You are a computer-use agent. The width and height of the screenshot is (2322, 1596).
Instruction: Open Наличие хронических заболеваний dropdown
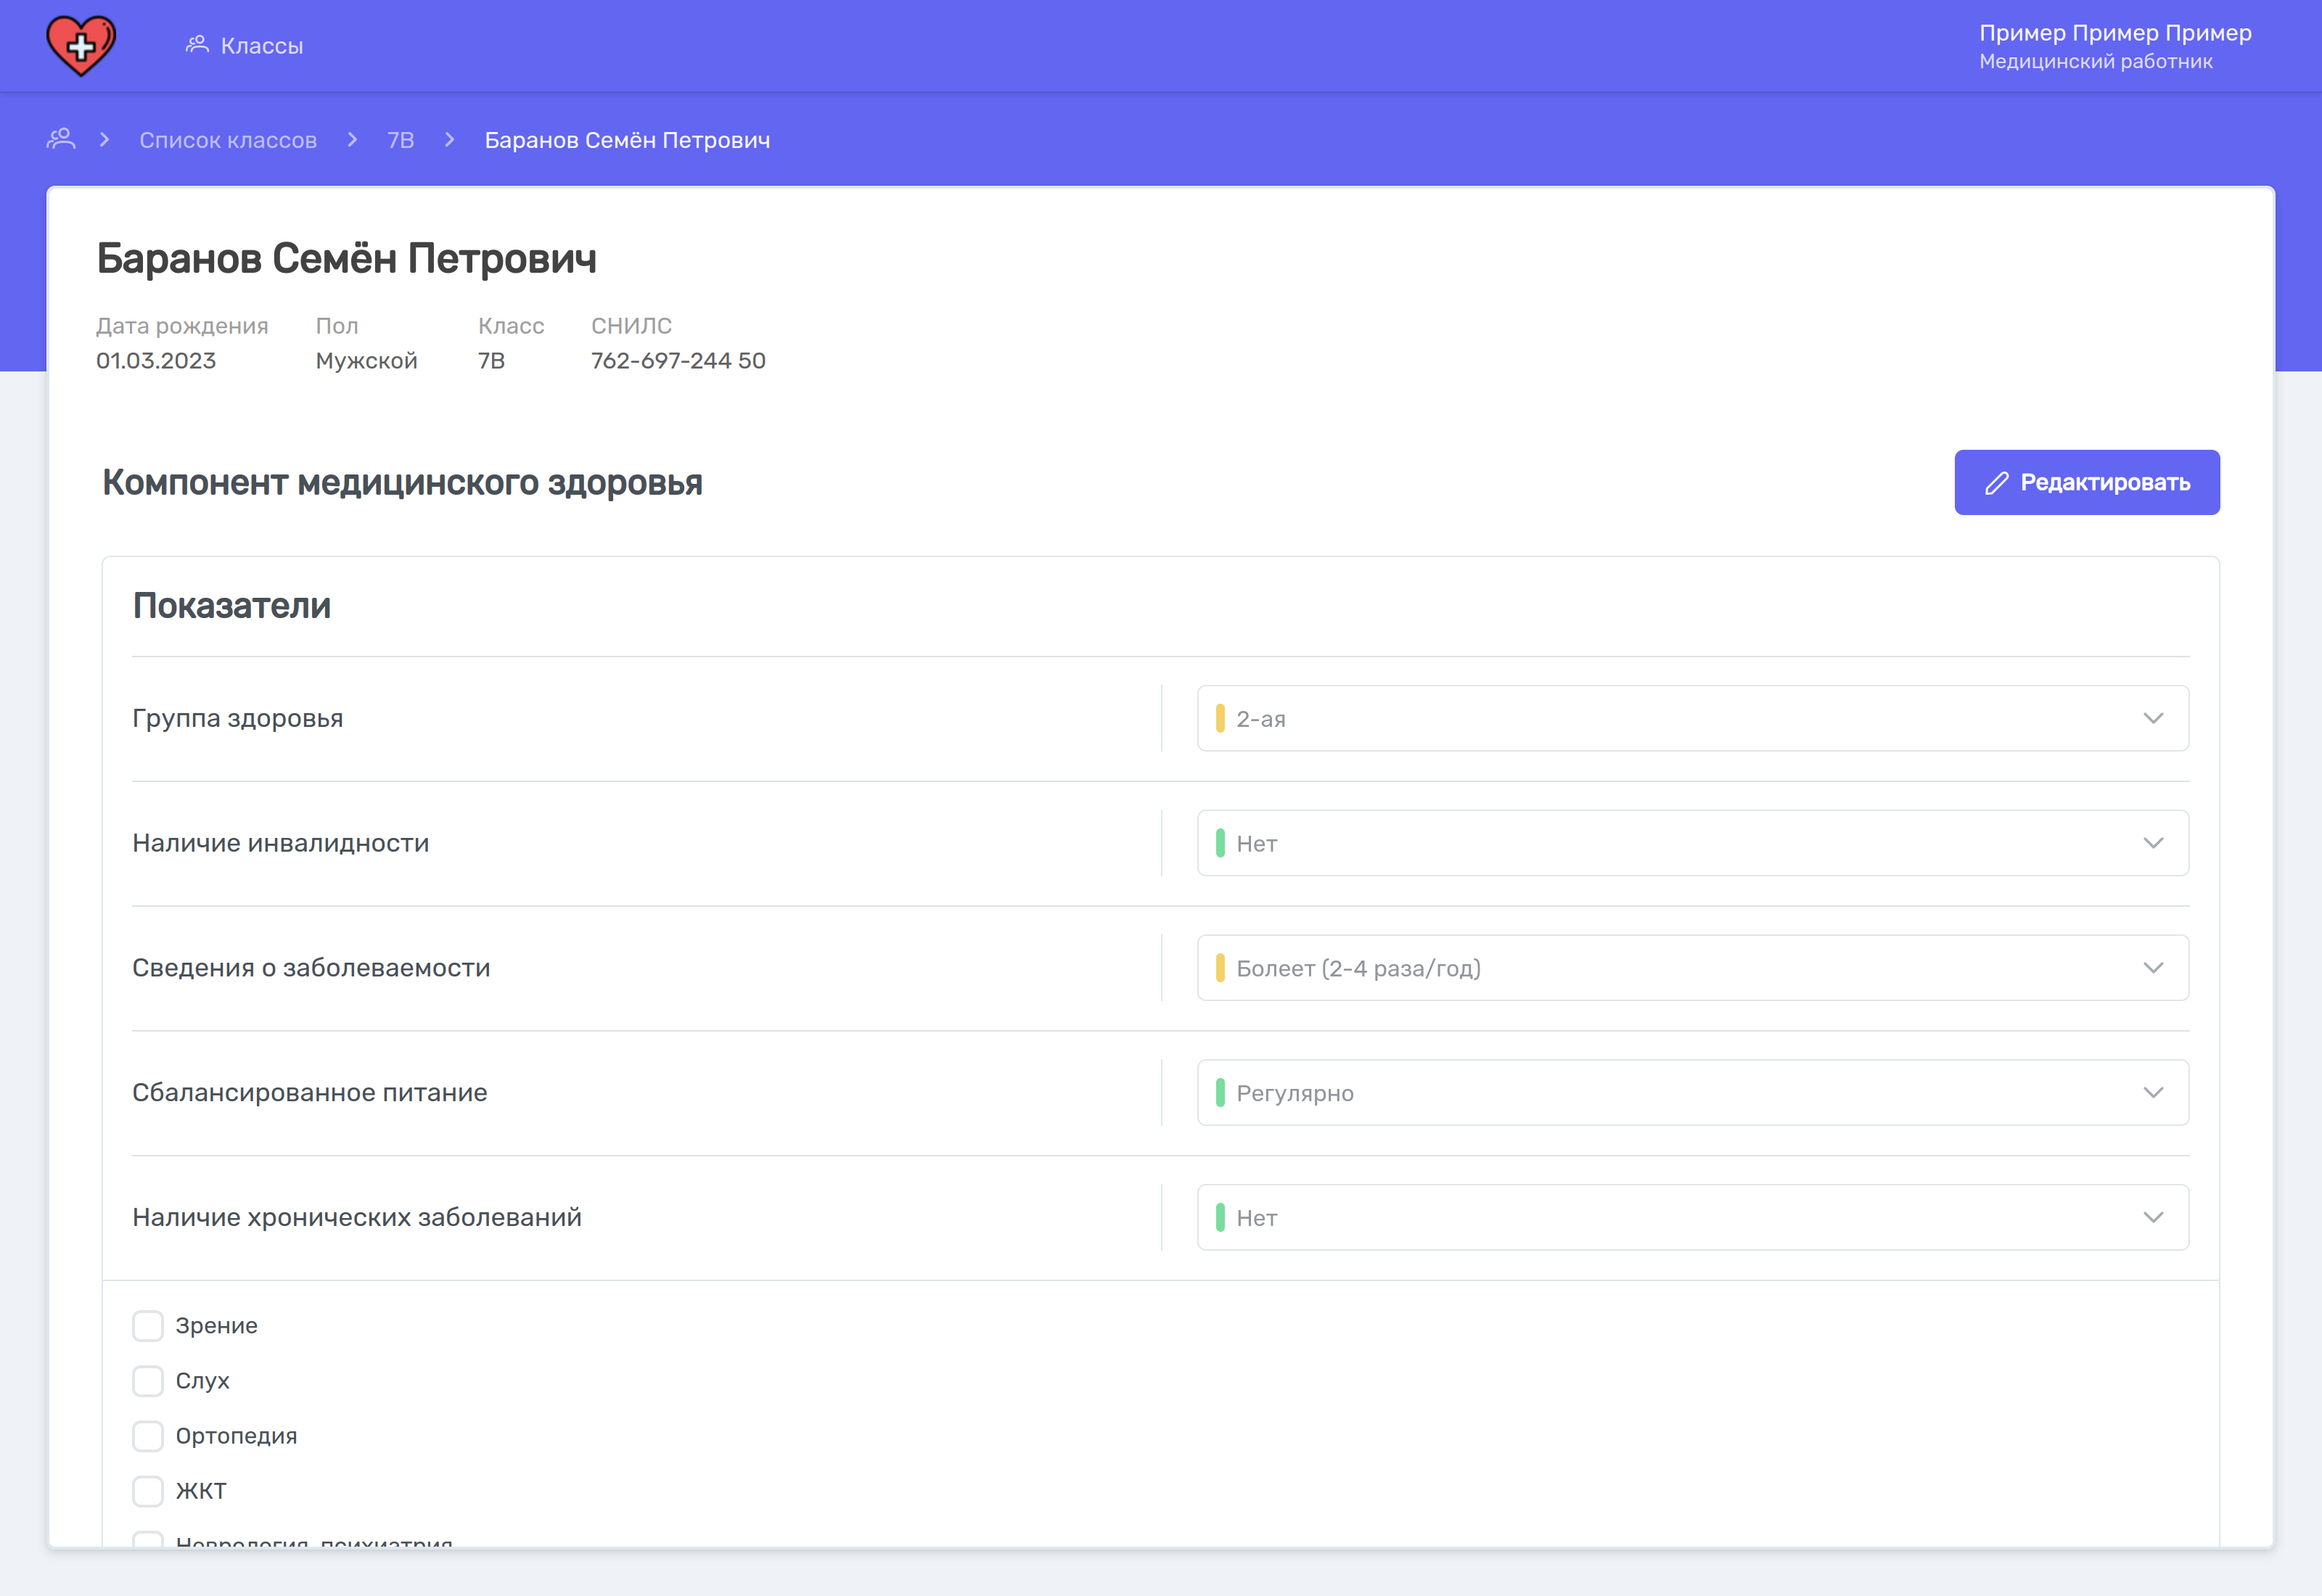(1692, 1217)
